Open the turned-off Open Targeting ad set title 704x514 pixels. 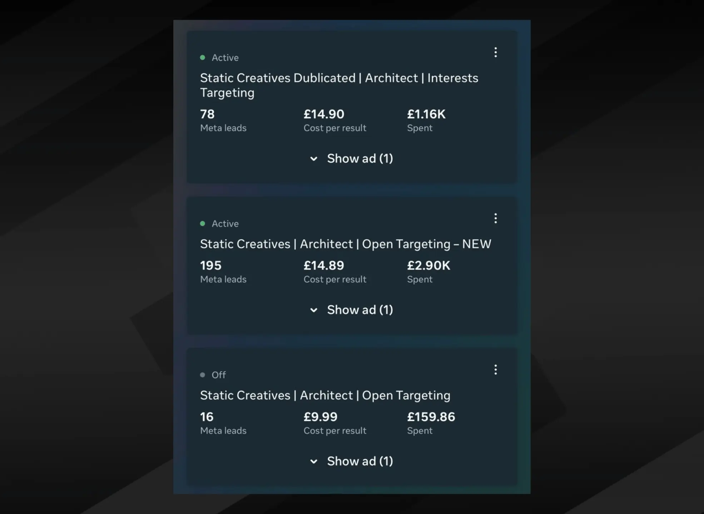(x=325, y=395)
